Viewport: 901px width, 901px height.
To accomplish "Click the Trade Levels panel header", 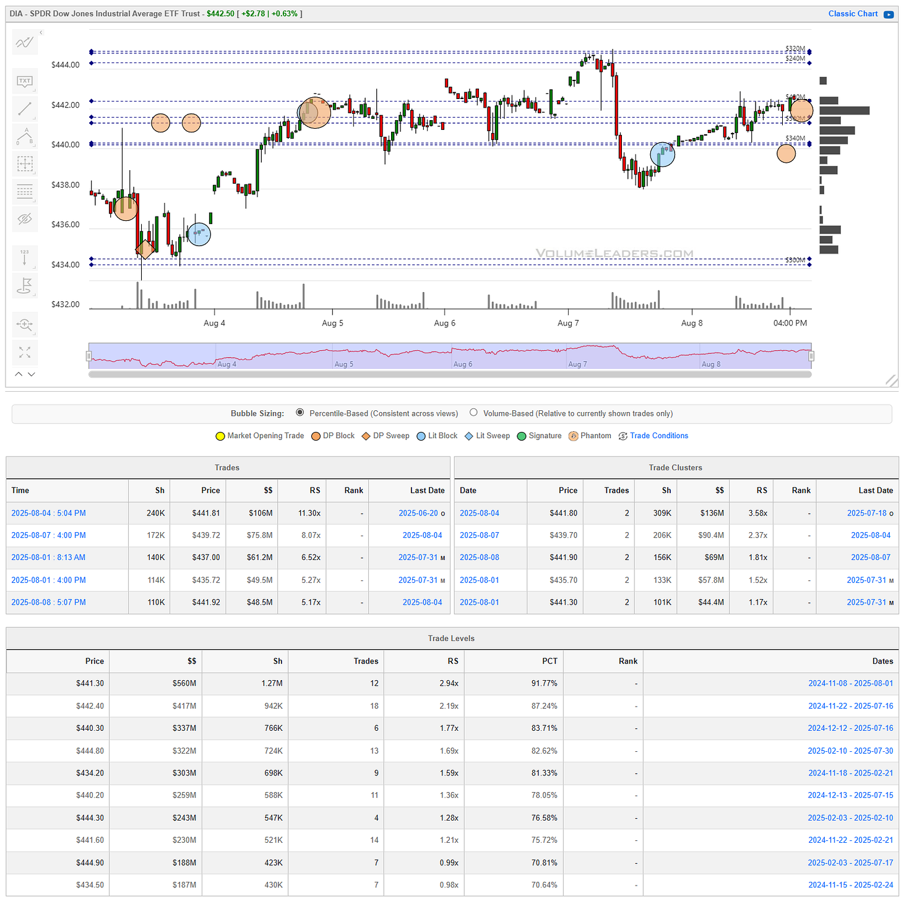I will pyautogui.click(x=451, y=639).
